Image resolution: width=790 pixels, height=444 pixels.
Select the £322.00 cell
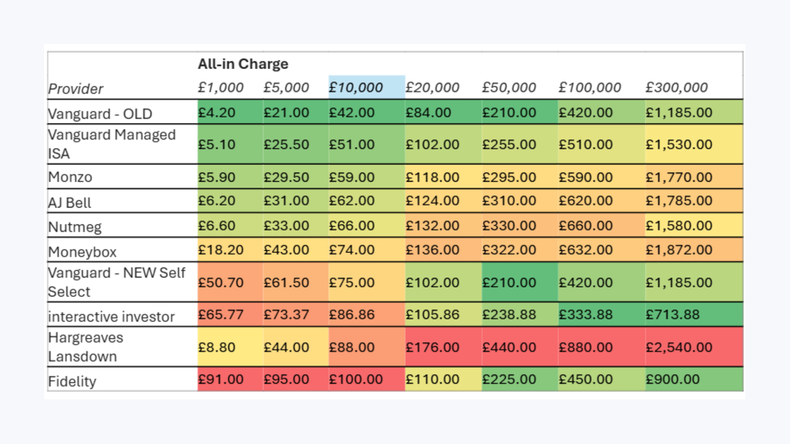click(x=519, y=250)
